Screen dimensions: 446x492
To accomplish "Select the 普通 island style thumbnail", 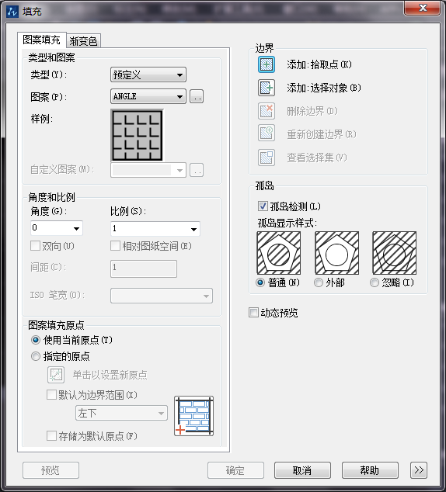I will click(x=279, y=253).
